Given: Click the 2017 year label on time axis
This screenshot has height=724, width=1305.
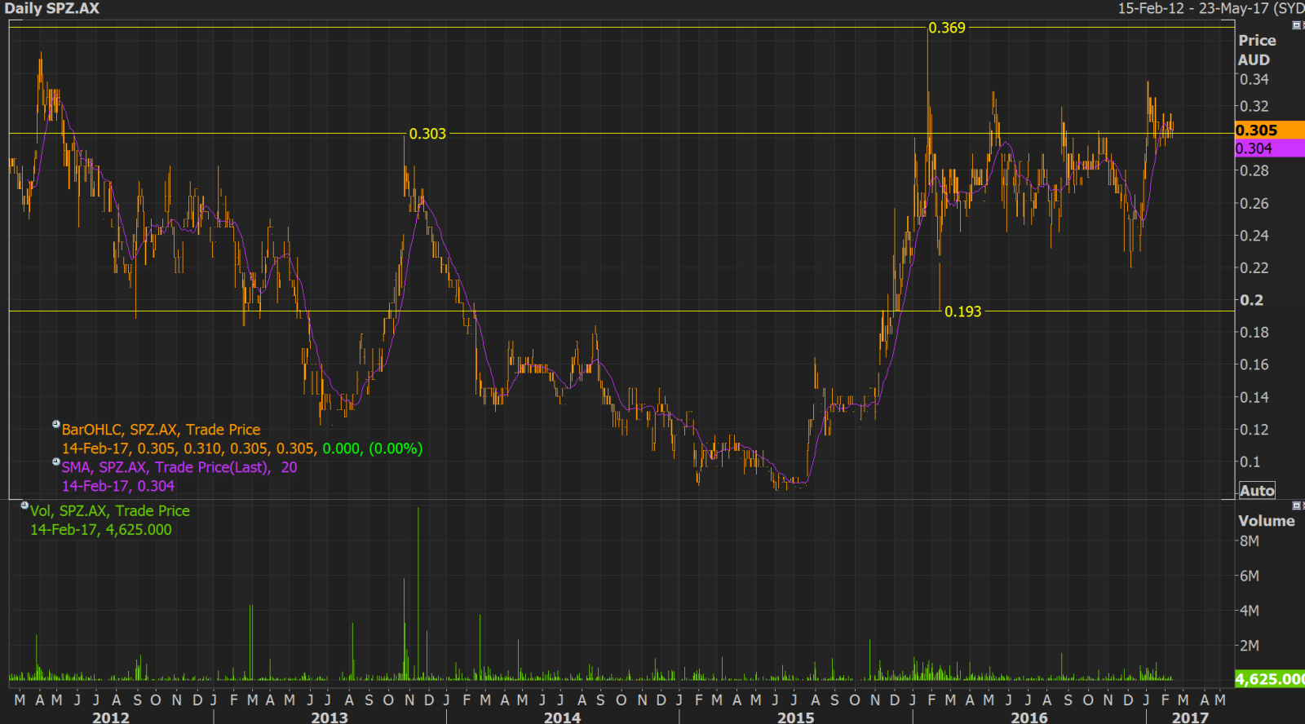Looking at the screenshot, I should click(1191, 717).
